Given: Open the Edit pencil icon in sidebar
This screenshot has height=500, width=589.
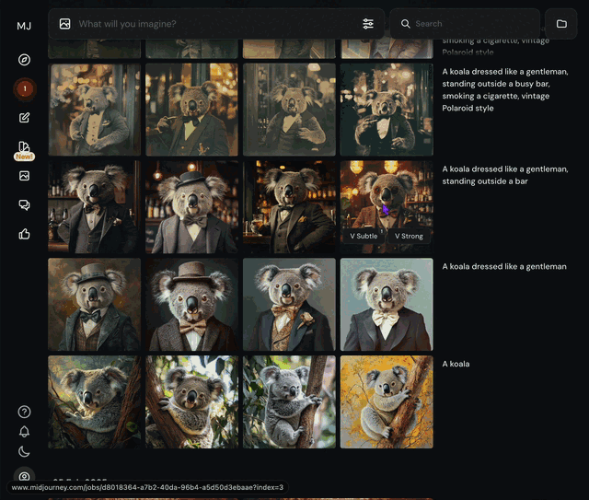Looking at the screenshot, I should tap(25, 118).
